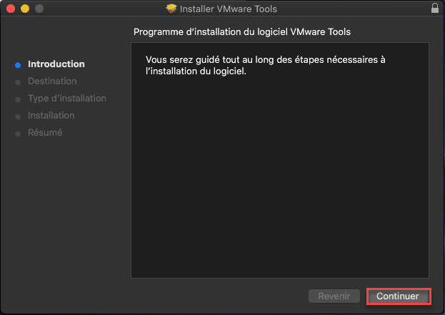This screenshot has width=445, height=315.
Task: Click the Continuer button
Action: click(398, 296)
